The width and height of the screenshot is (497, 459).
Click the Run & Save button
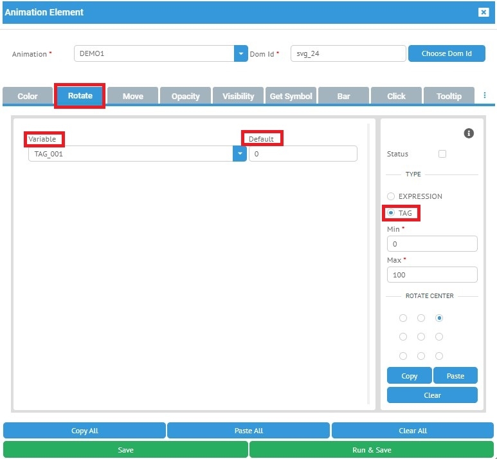(371, 449)
